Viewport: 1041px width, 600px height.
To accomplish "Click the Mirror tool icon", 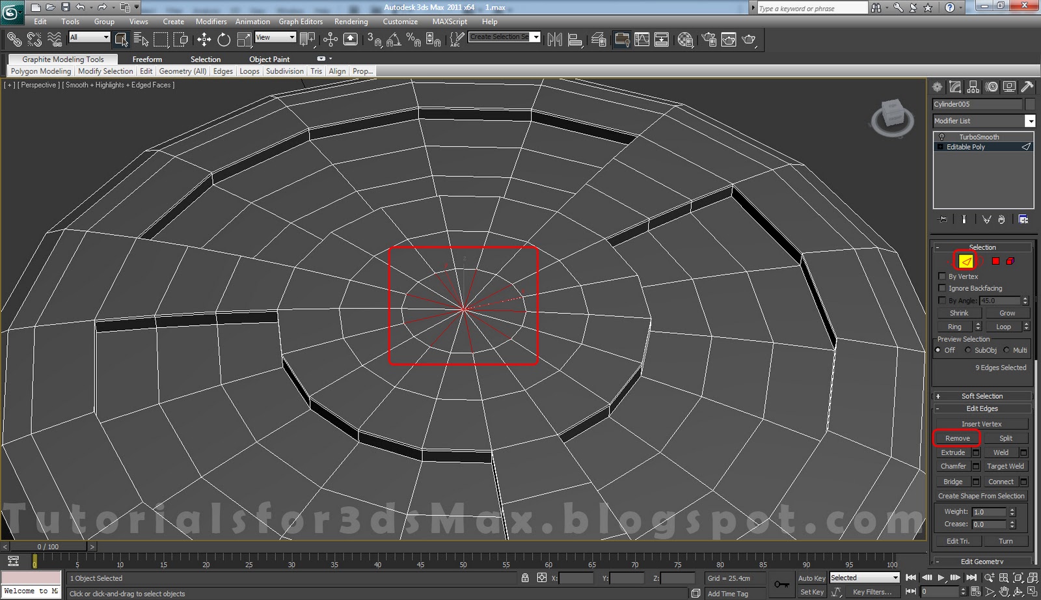I will point(554,40).
